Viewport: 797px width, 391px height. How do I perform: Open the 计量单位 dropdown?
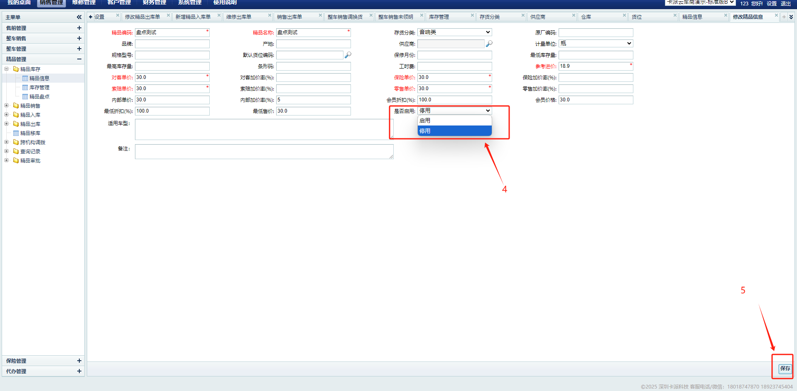coord(596,44)
